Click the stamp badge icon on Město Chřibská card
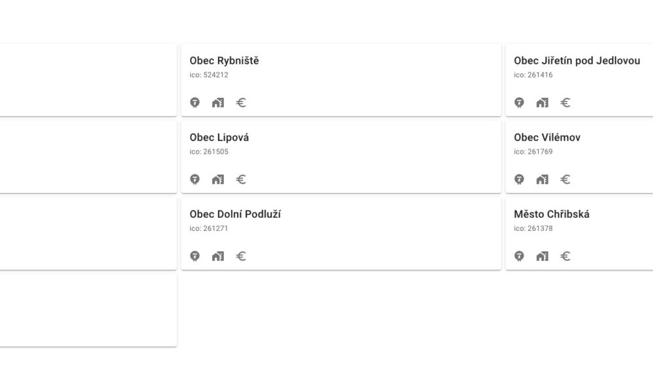This screenshot has width=653, height=386. 519,256
